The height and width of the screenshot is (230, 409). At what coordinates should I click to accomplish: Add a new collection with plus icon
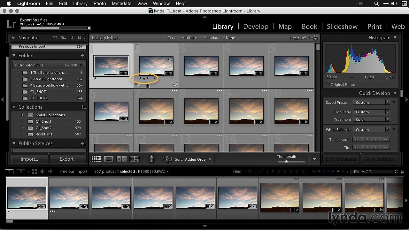tap(83, 107)
